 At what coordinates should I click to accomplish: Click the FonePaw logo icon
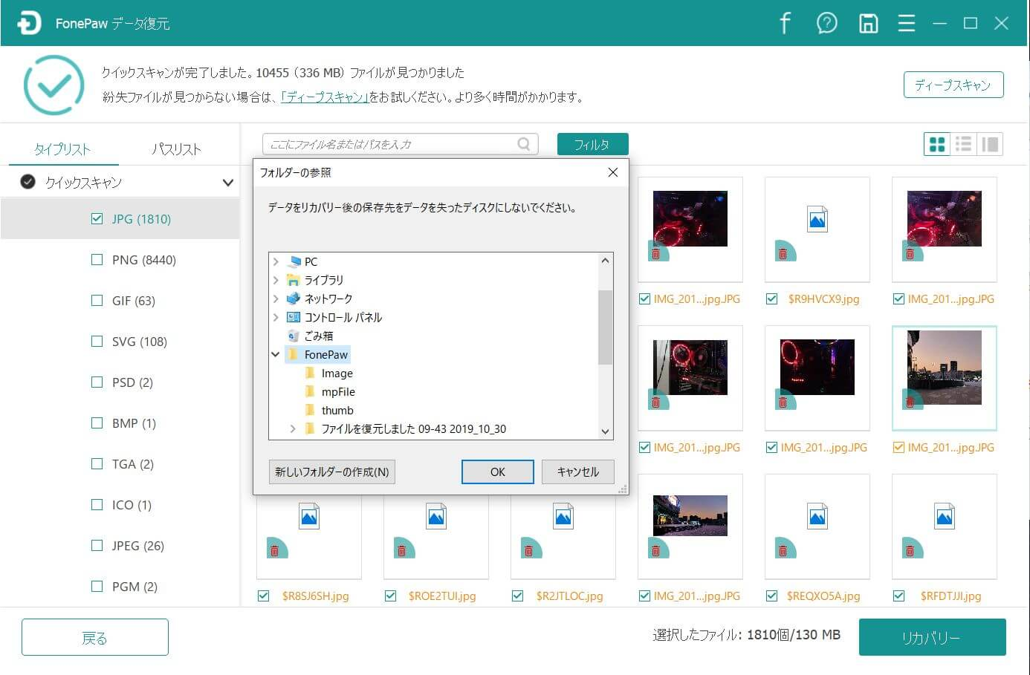[x=28, y=23]
